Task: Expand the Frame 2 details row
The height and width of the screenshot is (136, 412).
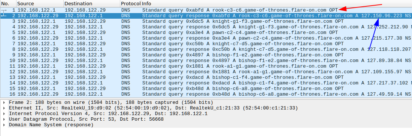Action: coord(4,102)
